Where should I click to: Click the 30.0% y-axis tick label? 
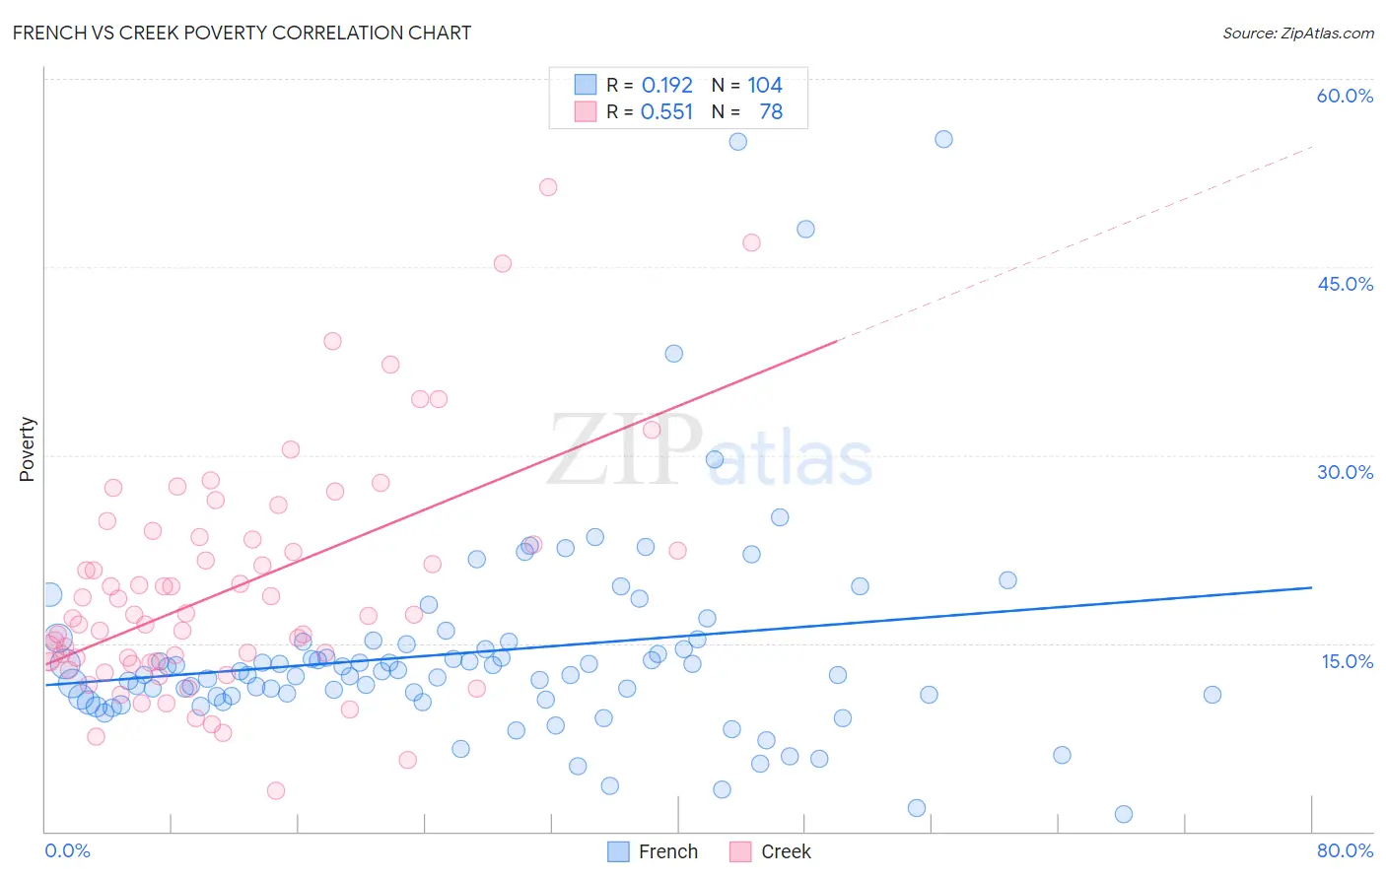click(x=1346, y=472)
